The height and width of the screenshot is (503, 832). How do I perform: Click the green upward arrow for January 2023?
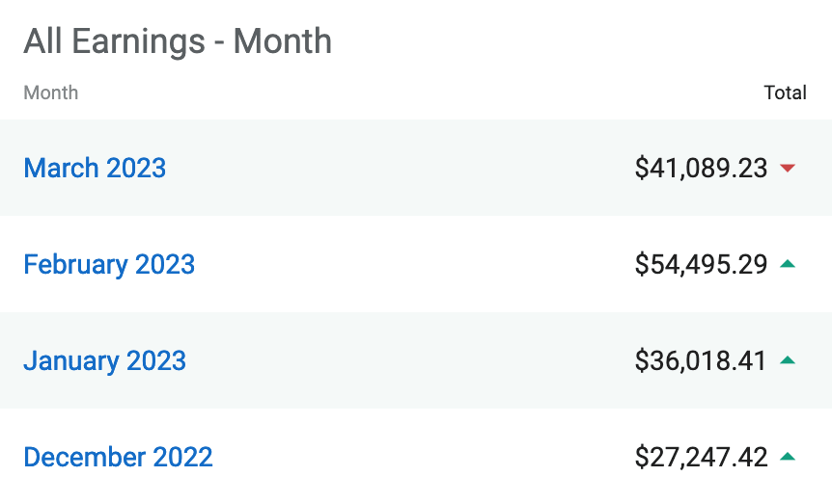788,360
